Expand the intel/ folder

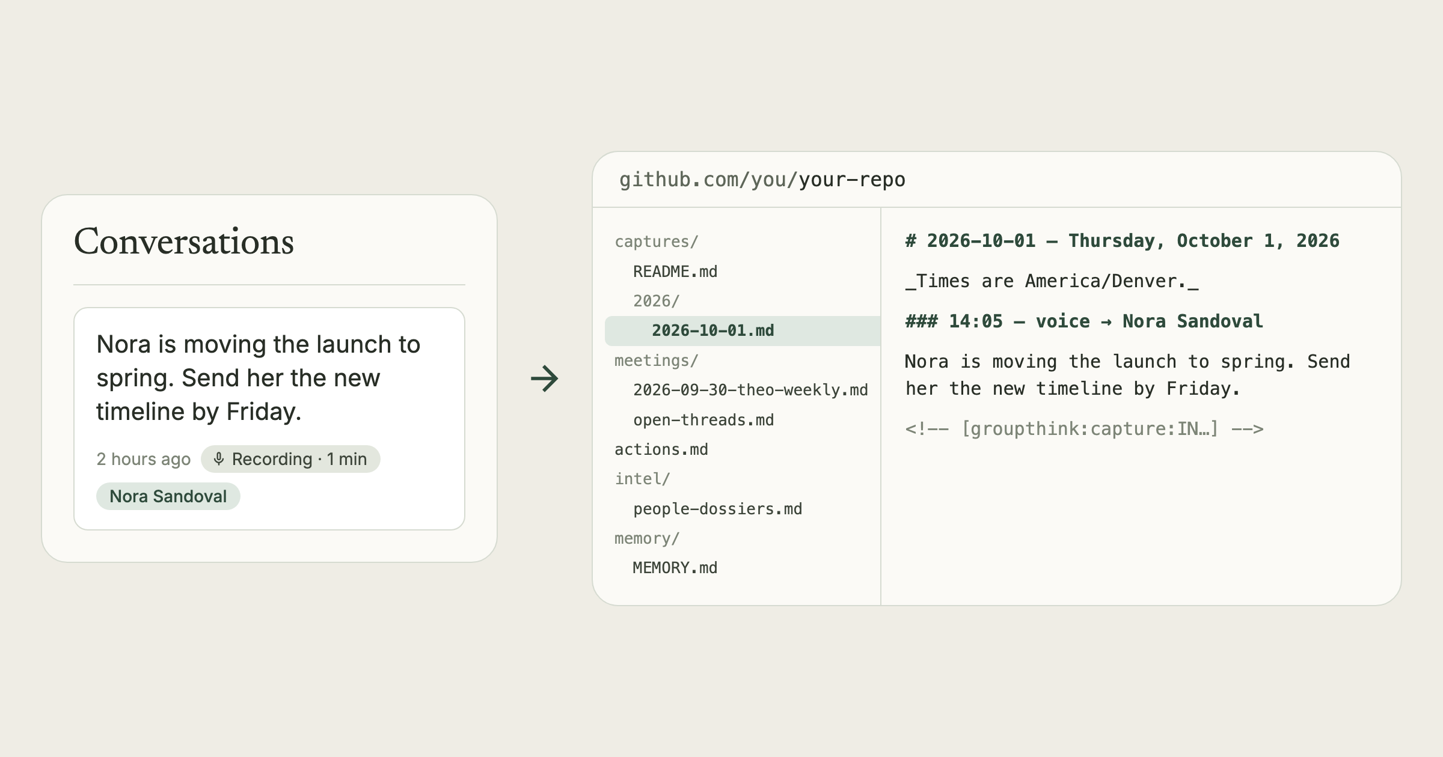[642, 479]
